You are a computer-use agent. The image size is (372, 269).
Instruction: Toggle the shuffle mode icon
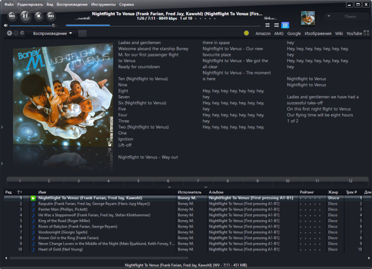click(276, 25)
